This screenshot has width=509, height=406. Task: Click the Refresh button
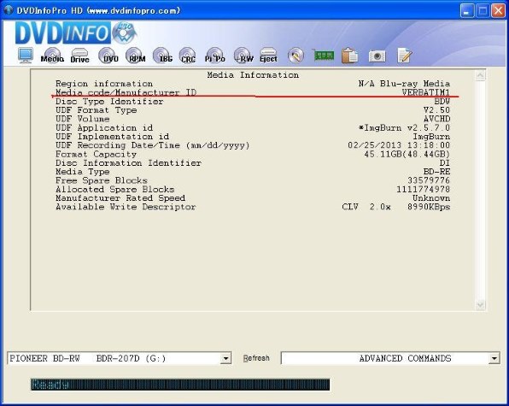coord(256,358)
